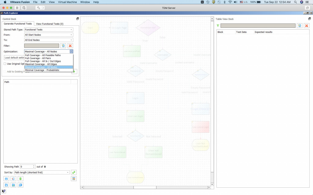This screenshot has height=195, width=313.
Task: Click the volume icon in menu bar
Action: tap(236, 2)
